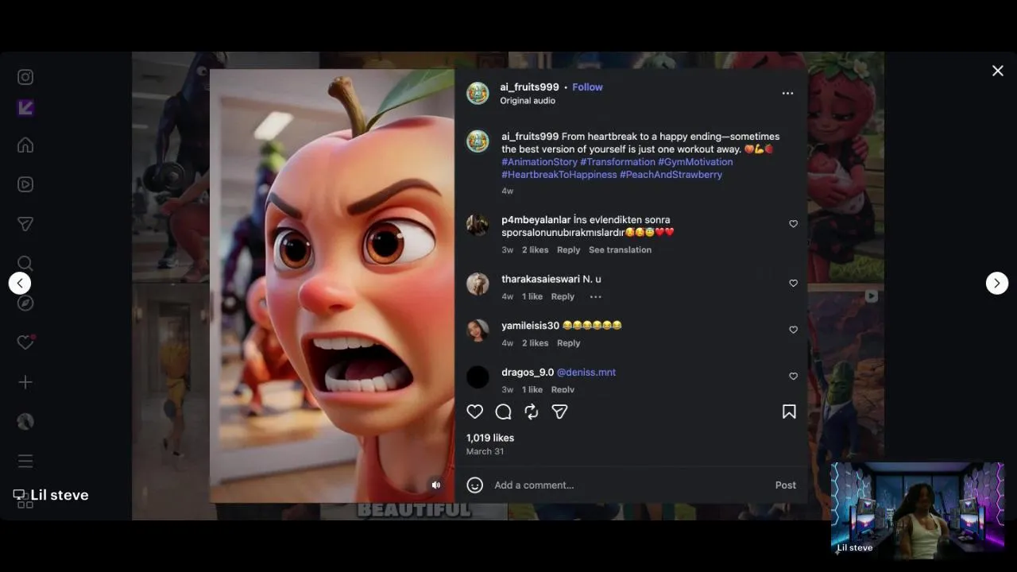Viewport: 1017px width, 572px height.
Task: Open Explore compass in sidebar
Action: (x=25, y=303)
